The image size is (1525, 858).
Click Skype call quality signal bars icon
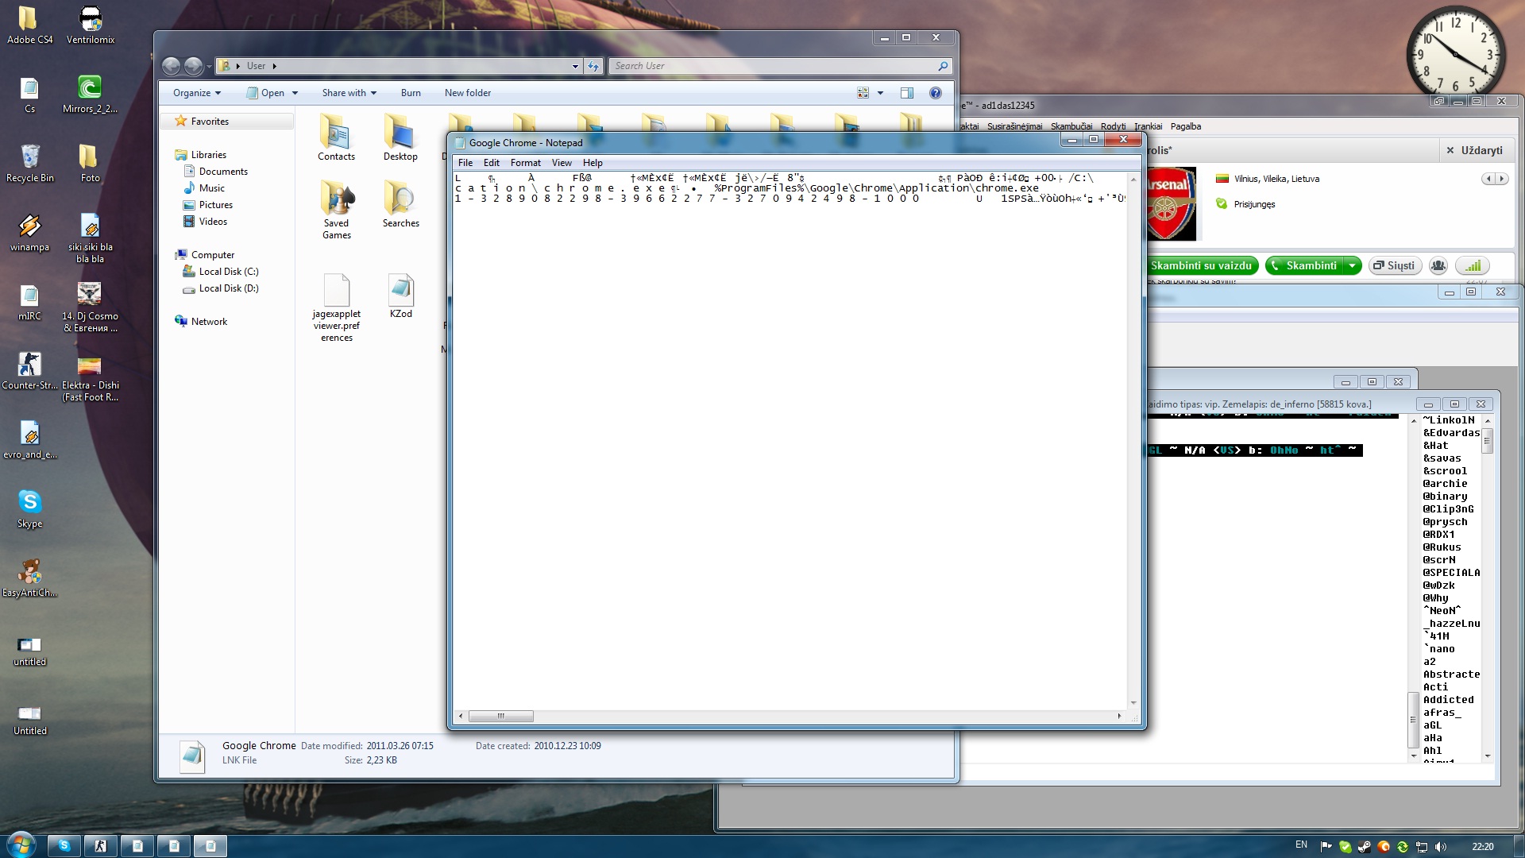(x=1473, y=265)
